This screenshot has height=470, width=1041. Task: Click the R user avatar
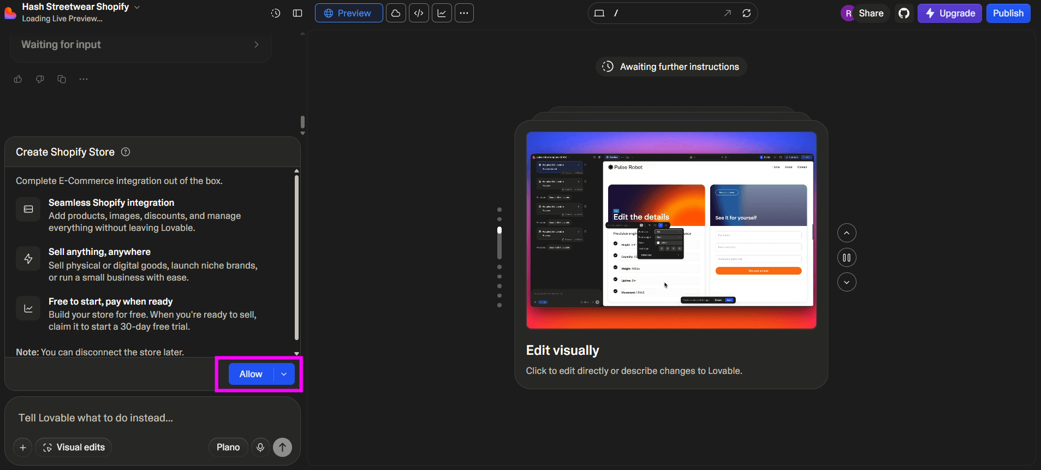848,13
